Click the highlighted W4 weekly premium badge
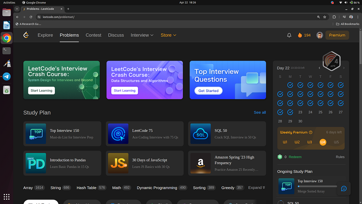This screenshot has height=204, width=362. pyautogui.click(x=323, y=142)
